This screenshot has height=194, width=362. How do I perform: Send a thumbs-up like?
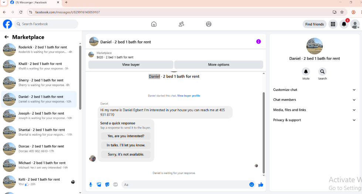261,184
